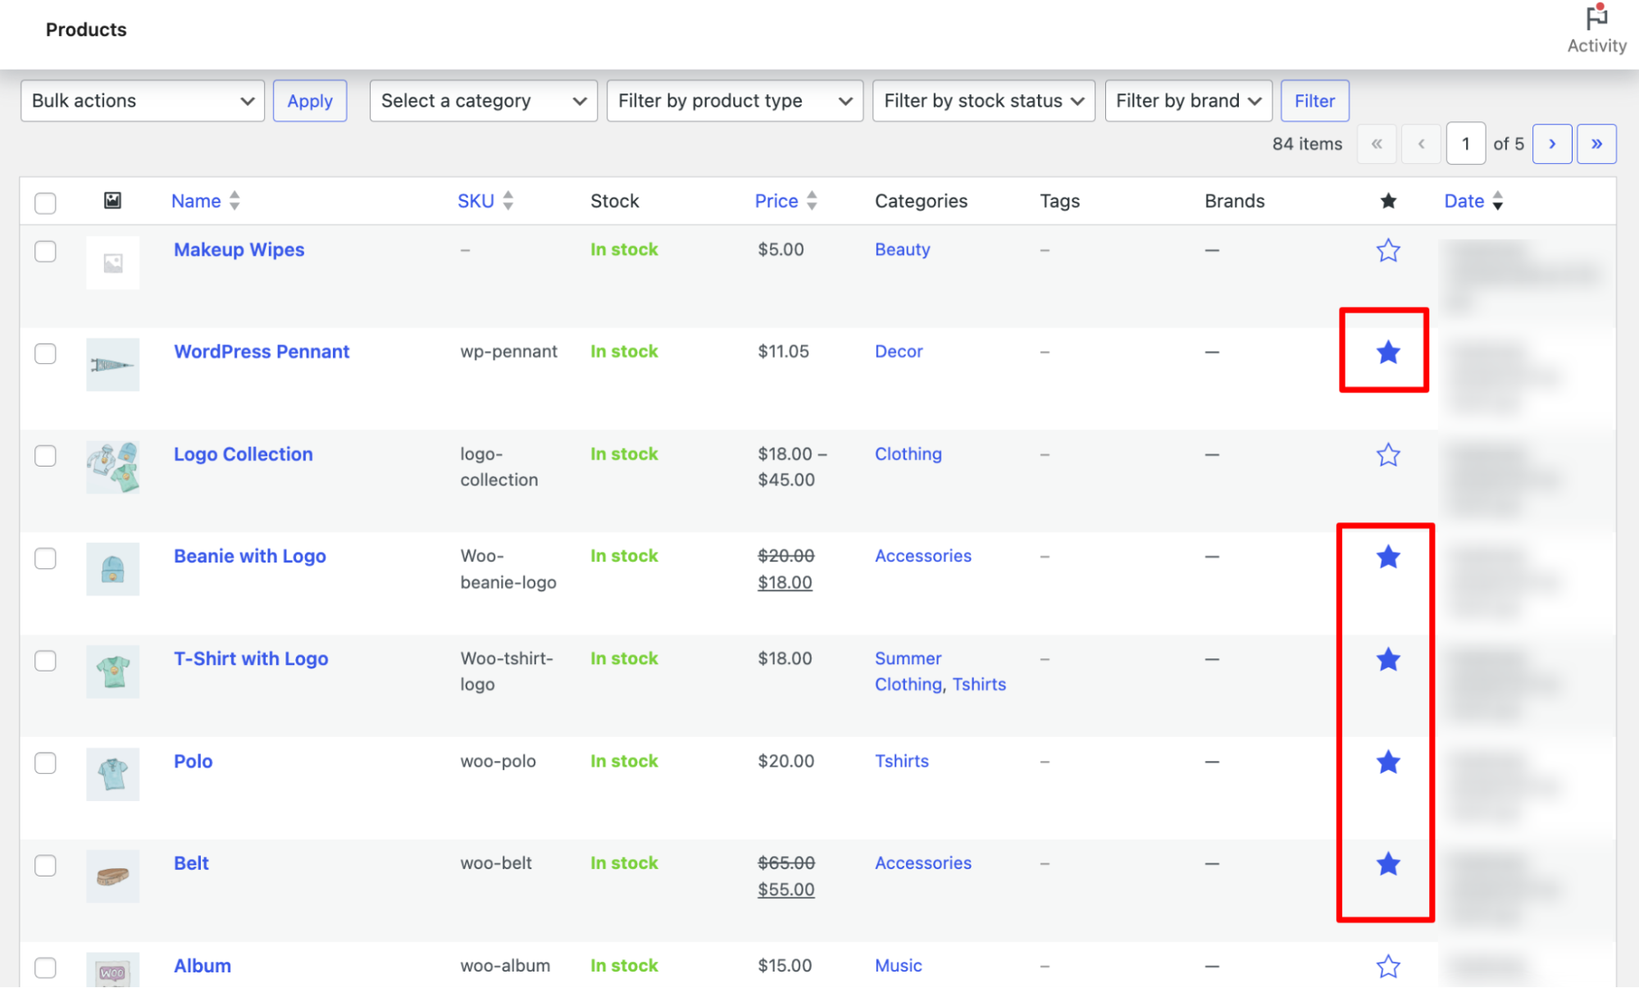Toggle the Polo featured star
Image resolution: width=1639 pixels, height=988 pixels.
click(1387, 762)
